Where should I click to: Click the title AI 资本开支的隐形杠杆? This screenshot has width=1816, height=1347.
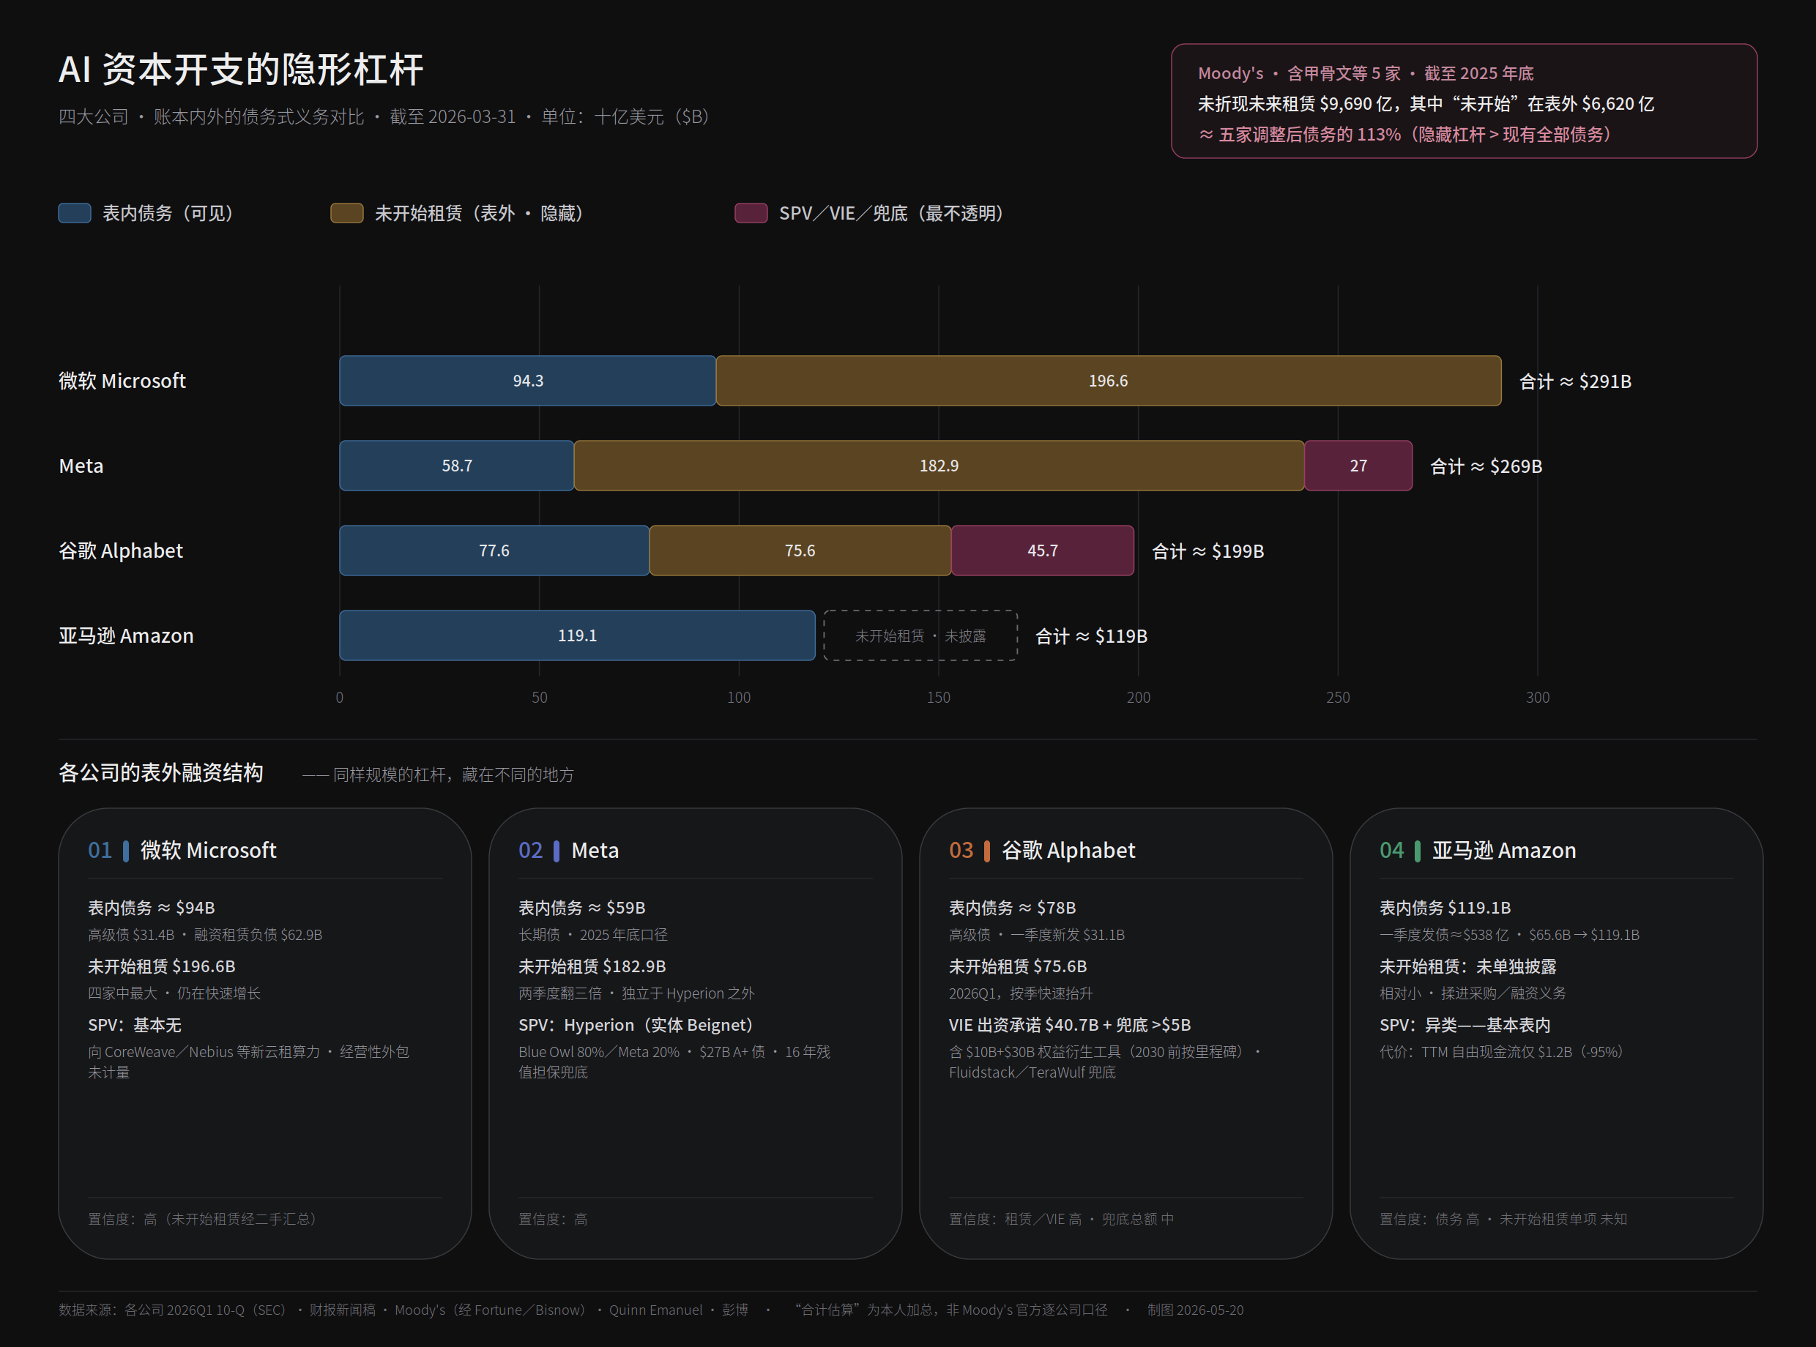click(242, 70)
